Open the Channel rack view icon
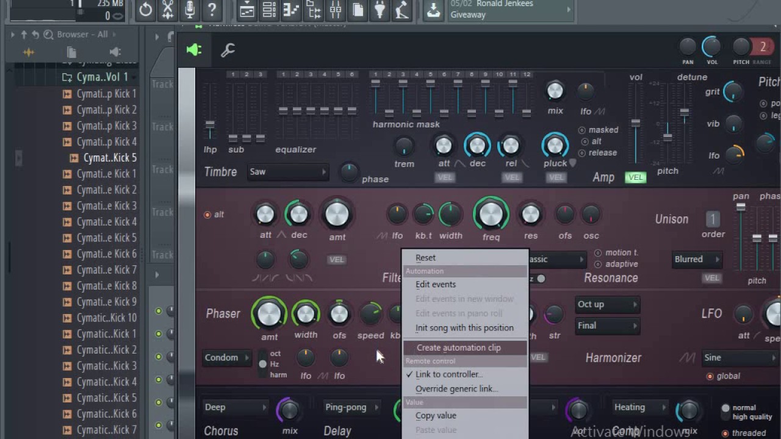 269,10
